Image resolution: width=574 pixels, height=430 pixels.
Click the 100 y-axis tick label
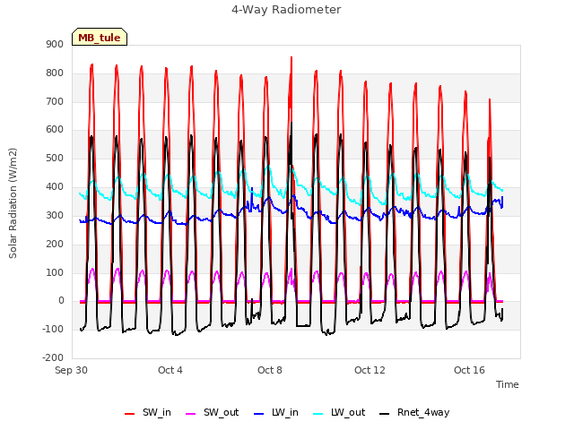55,272
